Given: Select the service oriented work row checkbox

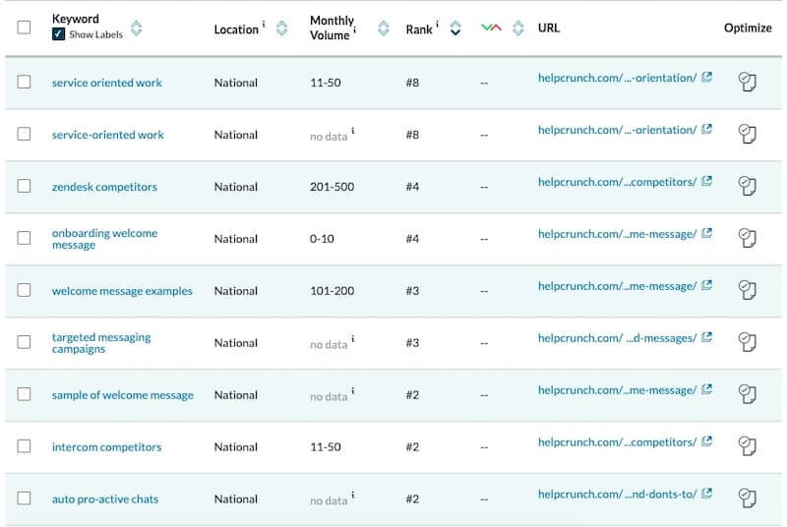Looking at the screenshot, I should pos(24,82).
